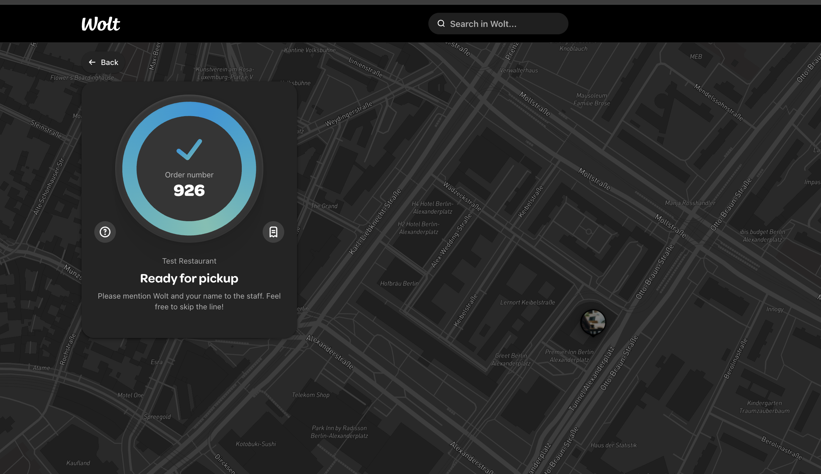The image size is (821, 474).
Task: Click the left arrow beside Back
Action: point(92,62)
